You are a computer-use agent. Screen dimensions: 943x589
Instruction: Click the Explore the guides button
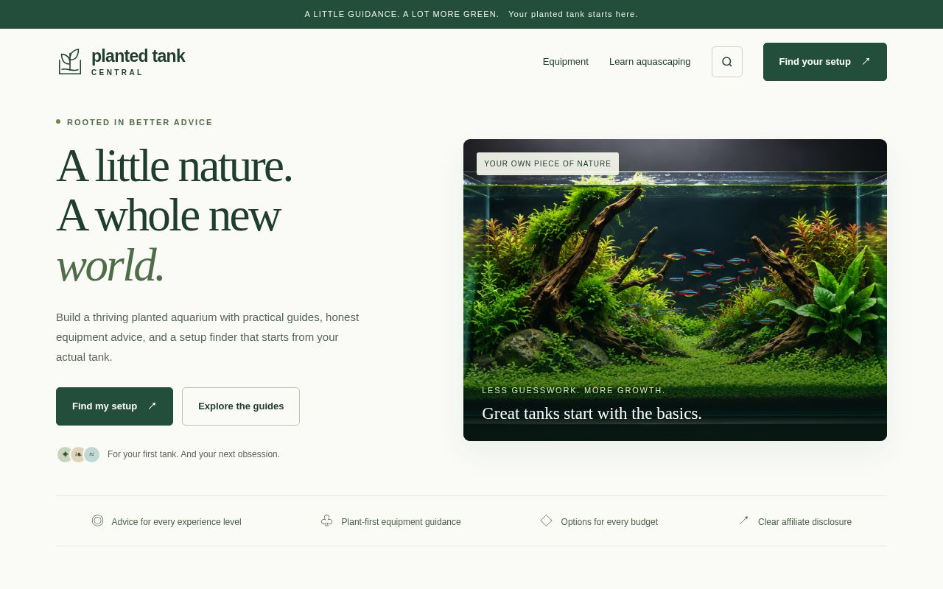pos(241,406)
